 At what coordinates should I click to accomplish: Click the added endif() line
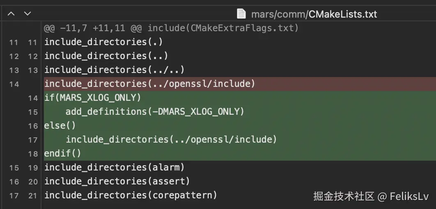coord(63,153)
